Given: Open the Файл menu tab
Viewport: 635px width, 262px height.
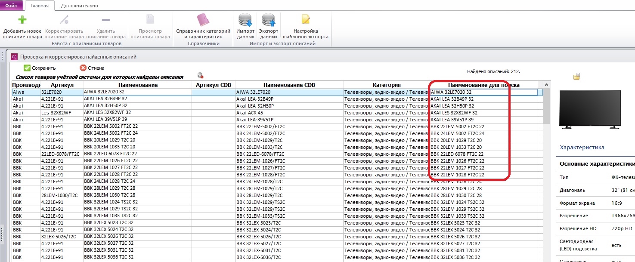Looking at the screenshot, I should [x=12, y=6].
